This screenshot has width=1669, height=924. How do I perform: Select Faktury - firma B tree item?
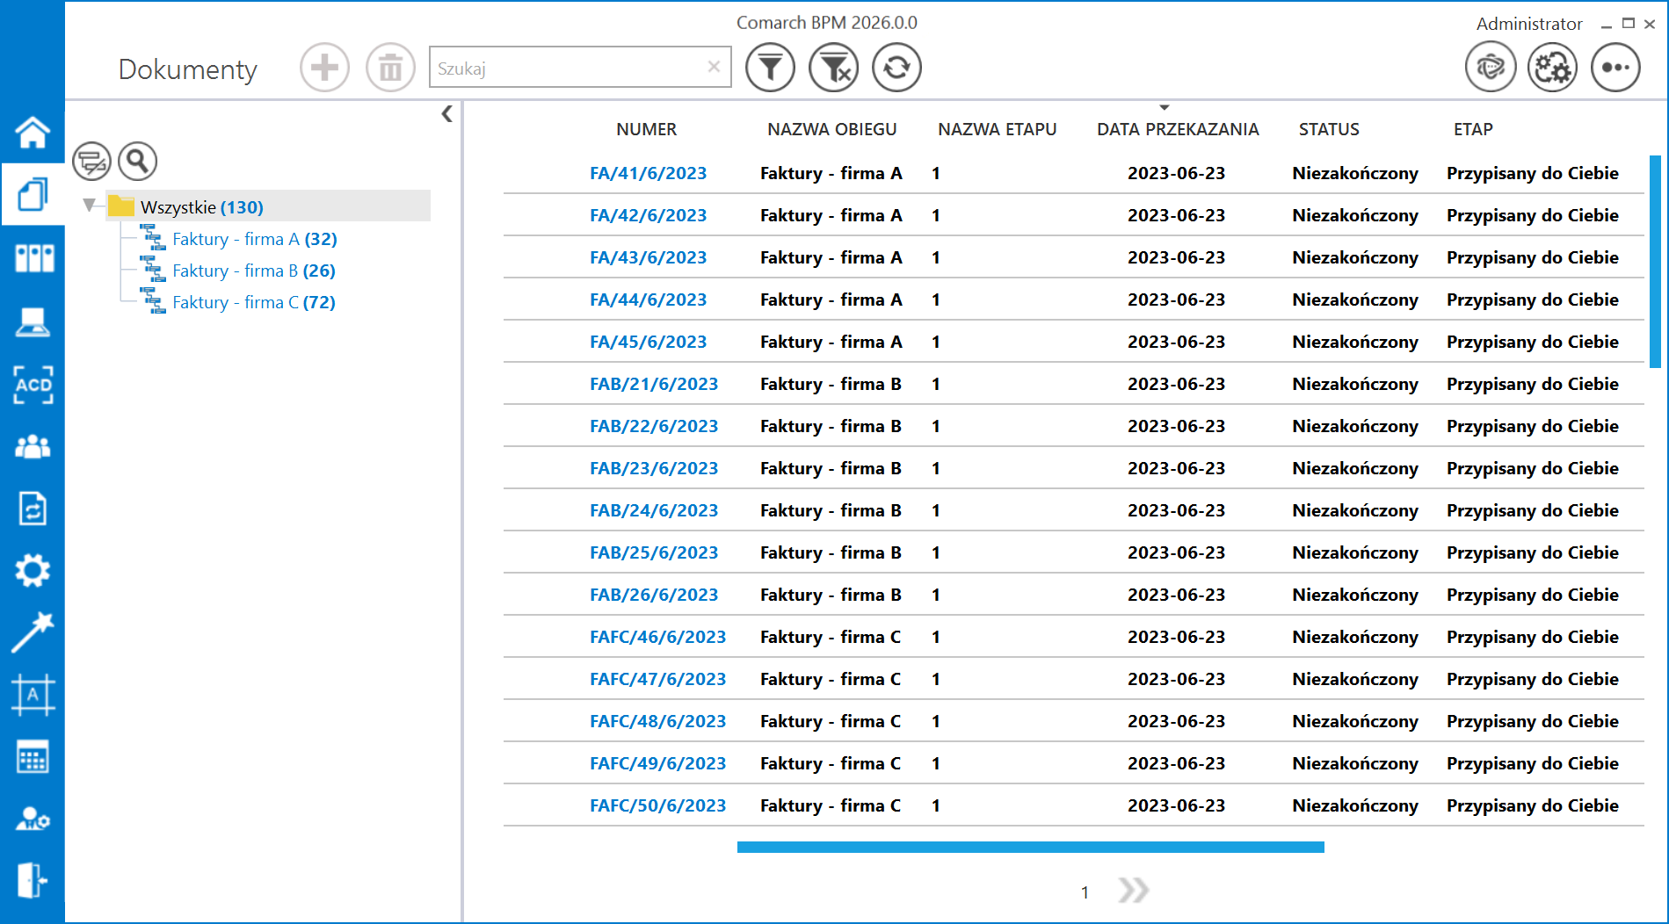point(253,271)
